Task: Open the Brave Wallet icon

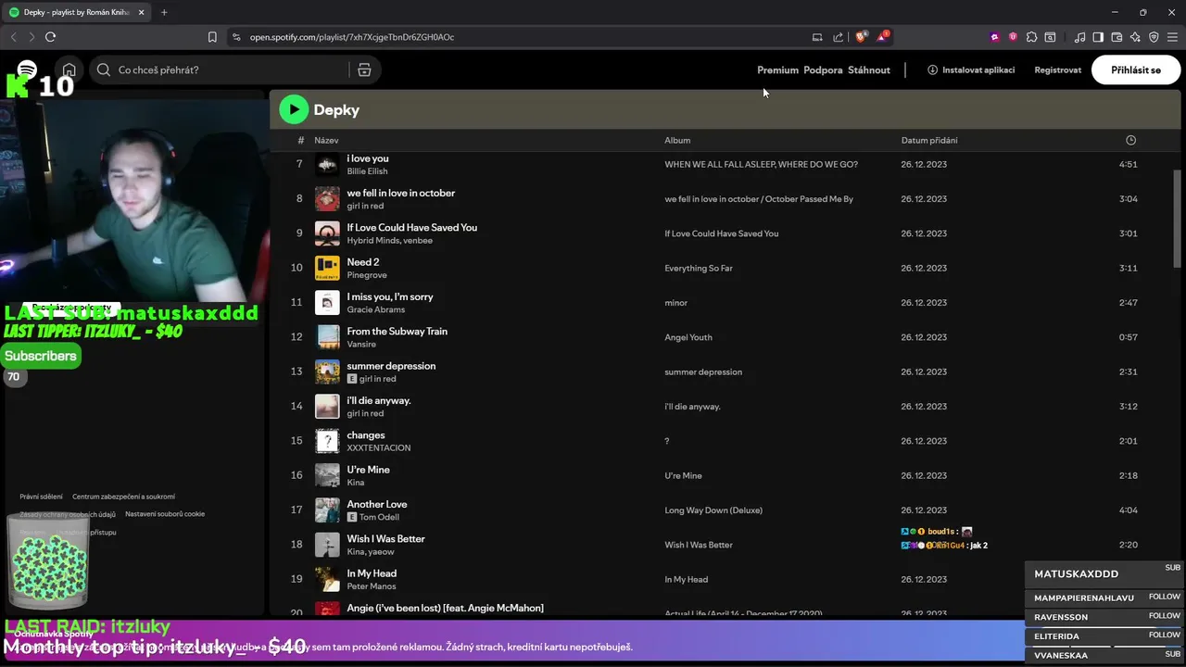Action: coord(1117,37)
